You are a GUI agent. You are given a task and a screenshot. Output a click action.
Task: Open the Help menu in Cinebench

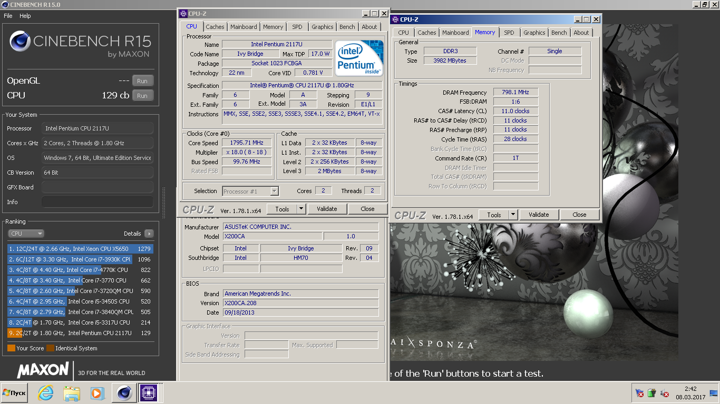pos(25,16)
